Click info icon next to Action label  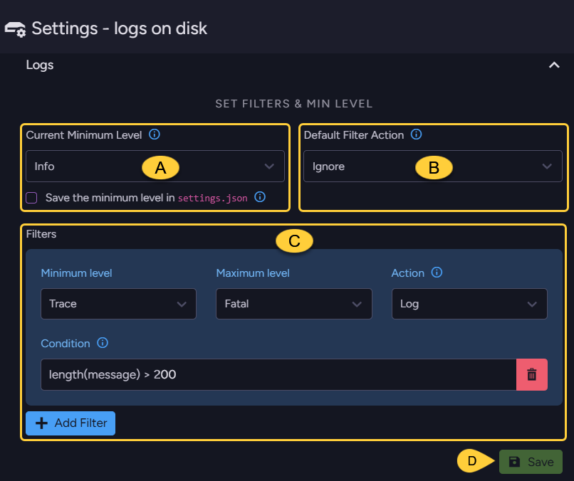coord(437,272)
